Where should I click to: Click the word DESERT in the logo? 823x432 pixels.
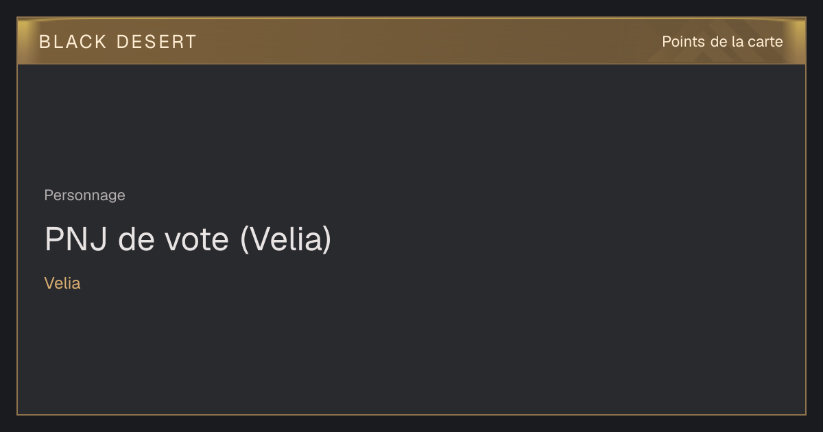coord(156,42)
